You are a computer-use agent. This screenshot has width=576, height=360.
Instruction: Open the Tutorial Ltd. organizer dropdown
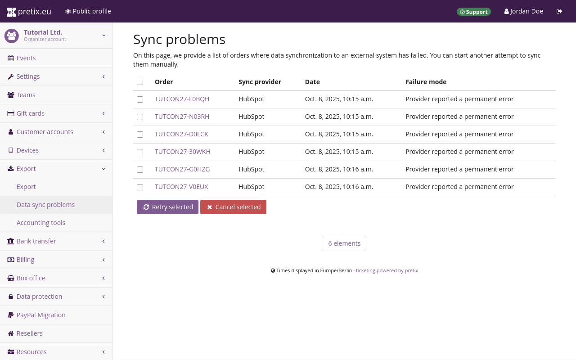click(103, 36)
